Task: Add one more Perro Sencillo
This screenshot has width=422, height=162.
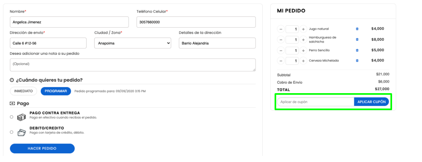Action: [x=303, y=51]
